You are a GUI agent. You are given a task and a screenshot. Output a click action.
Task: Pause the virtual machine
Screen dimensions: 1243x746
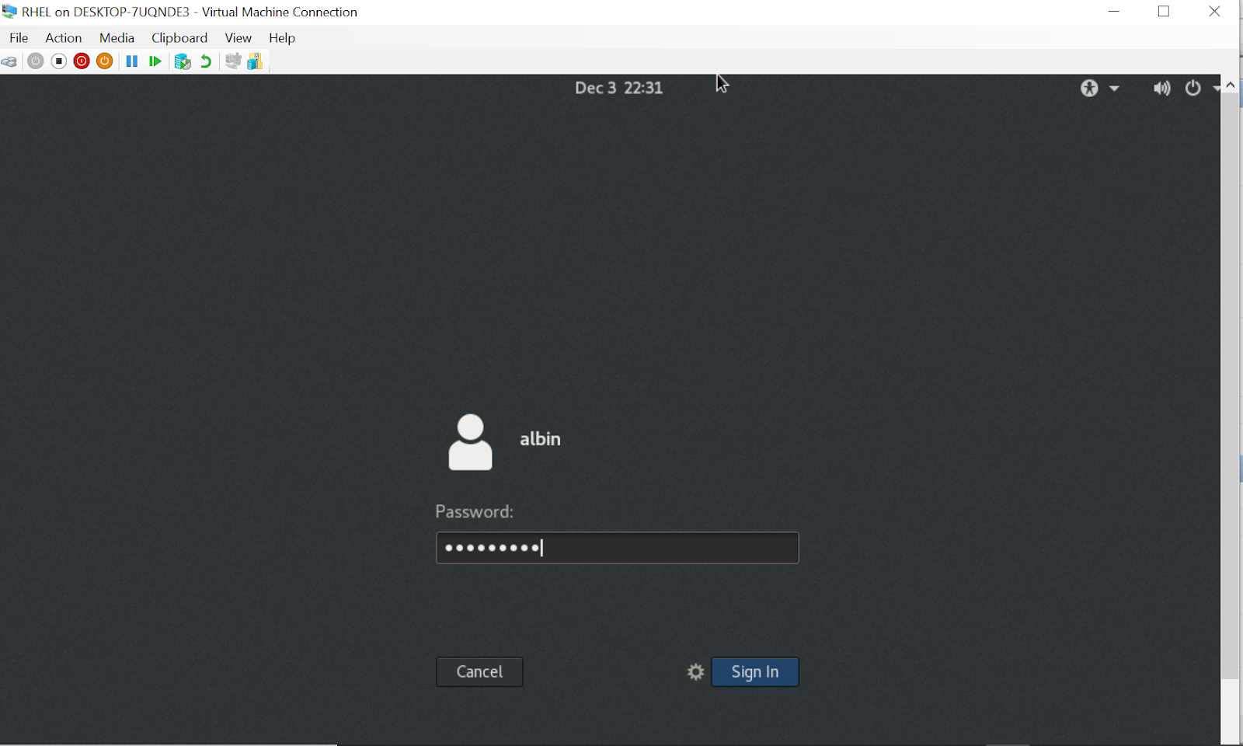(x=132, y=61)
